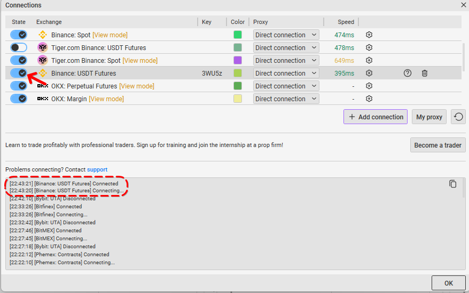This screenshot has width=469, height=293.
Task: Change purple color swatch for Tiger.com Binance: Spot
Action: (238, 61)
